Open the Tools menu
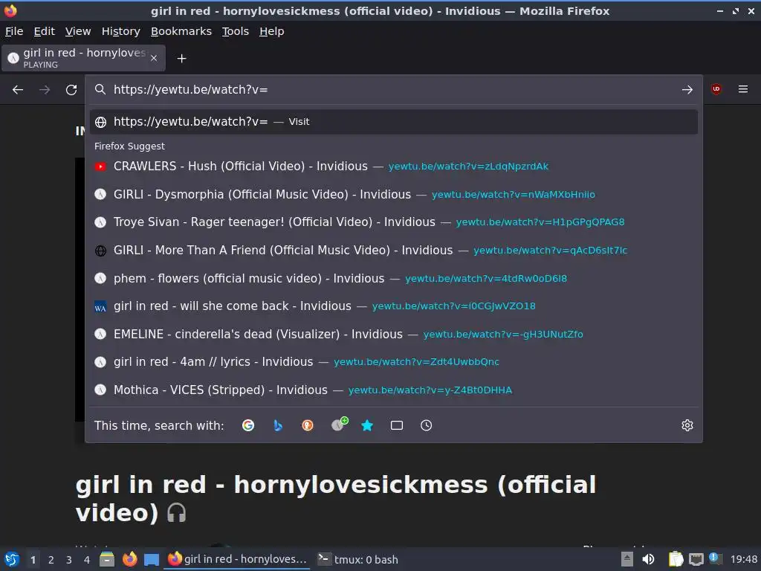Screen dimensions: 761x571 pyautogui.click(x=236, y=31)
